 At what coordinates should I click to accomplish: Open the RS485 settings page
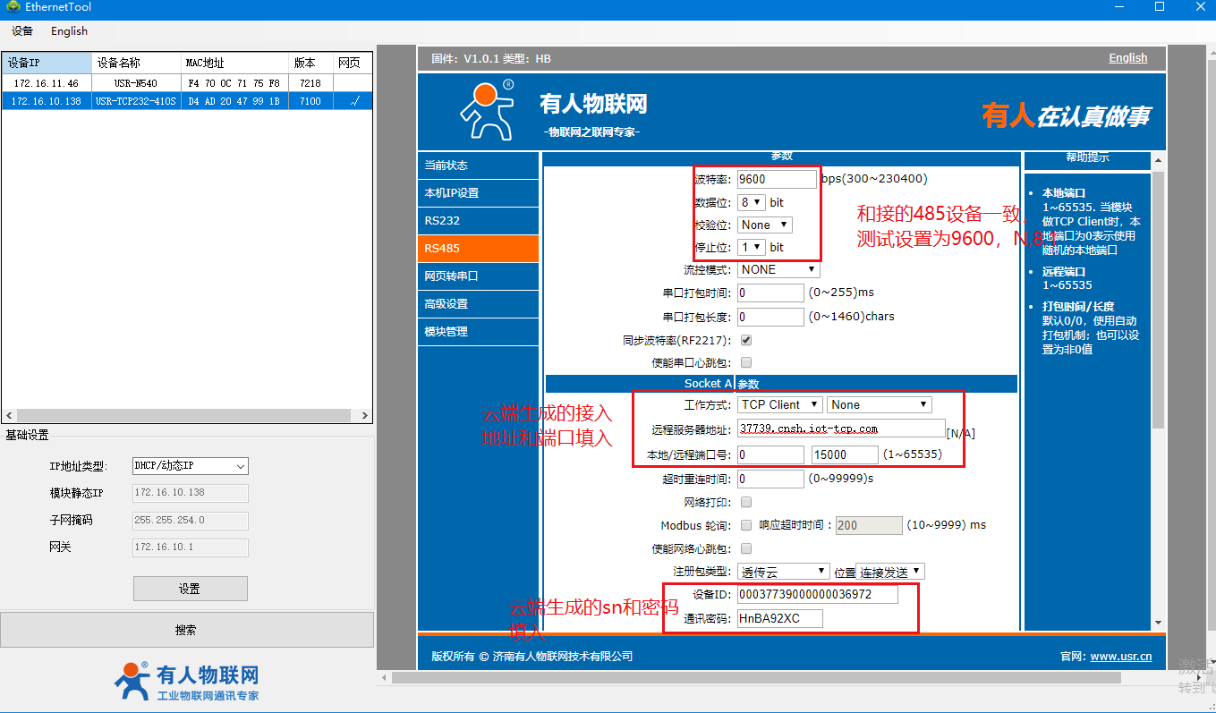click(x=478, y=249)
